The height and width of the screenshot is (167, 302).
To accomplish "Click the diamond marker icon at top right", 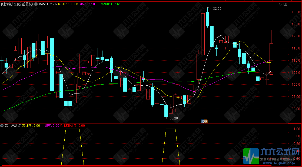I will pyautogui.click(x=280, y=4).
